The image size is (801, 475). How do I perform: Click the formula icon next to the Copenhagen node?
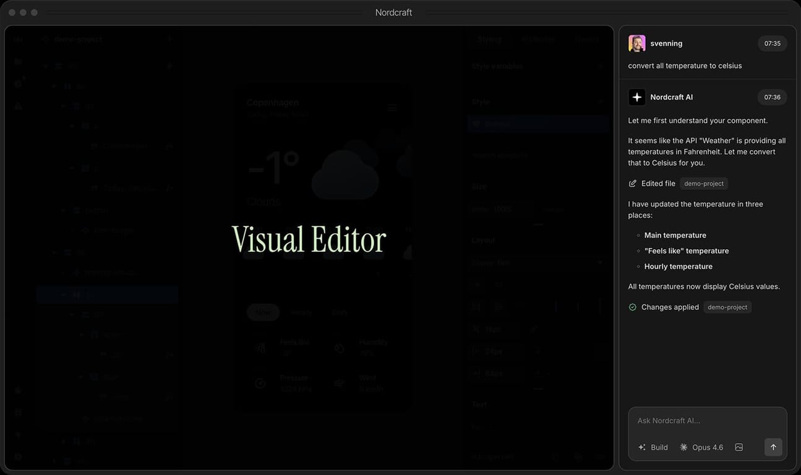pyautogui.click(x=169, y=145)
